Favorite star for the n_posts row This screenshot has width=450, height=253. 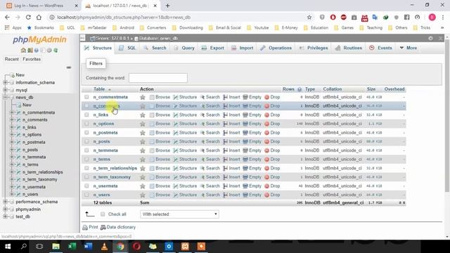[x=142, y=142]
